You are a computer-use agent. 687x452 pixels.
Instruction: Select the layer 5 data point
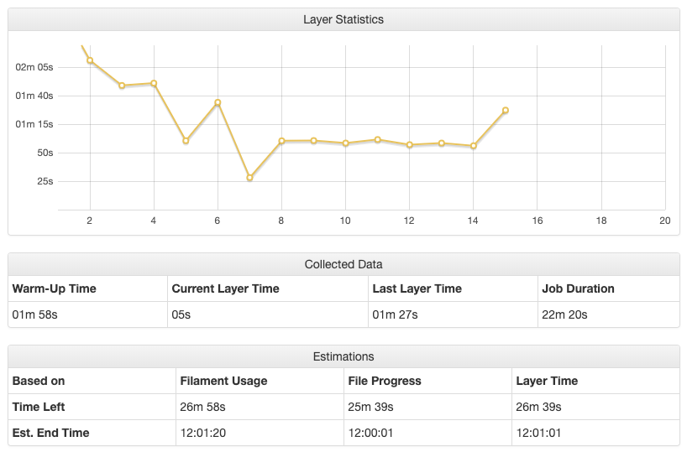186,141
